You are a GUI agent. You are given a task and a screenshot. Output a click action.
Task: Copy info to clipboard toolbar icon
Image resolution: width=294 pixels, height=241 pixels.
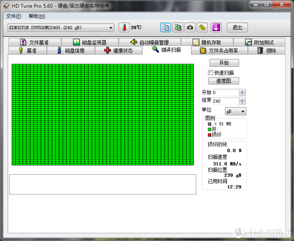point(166,27)
